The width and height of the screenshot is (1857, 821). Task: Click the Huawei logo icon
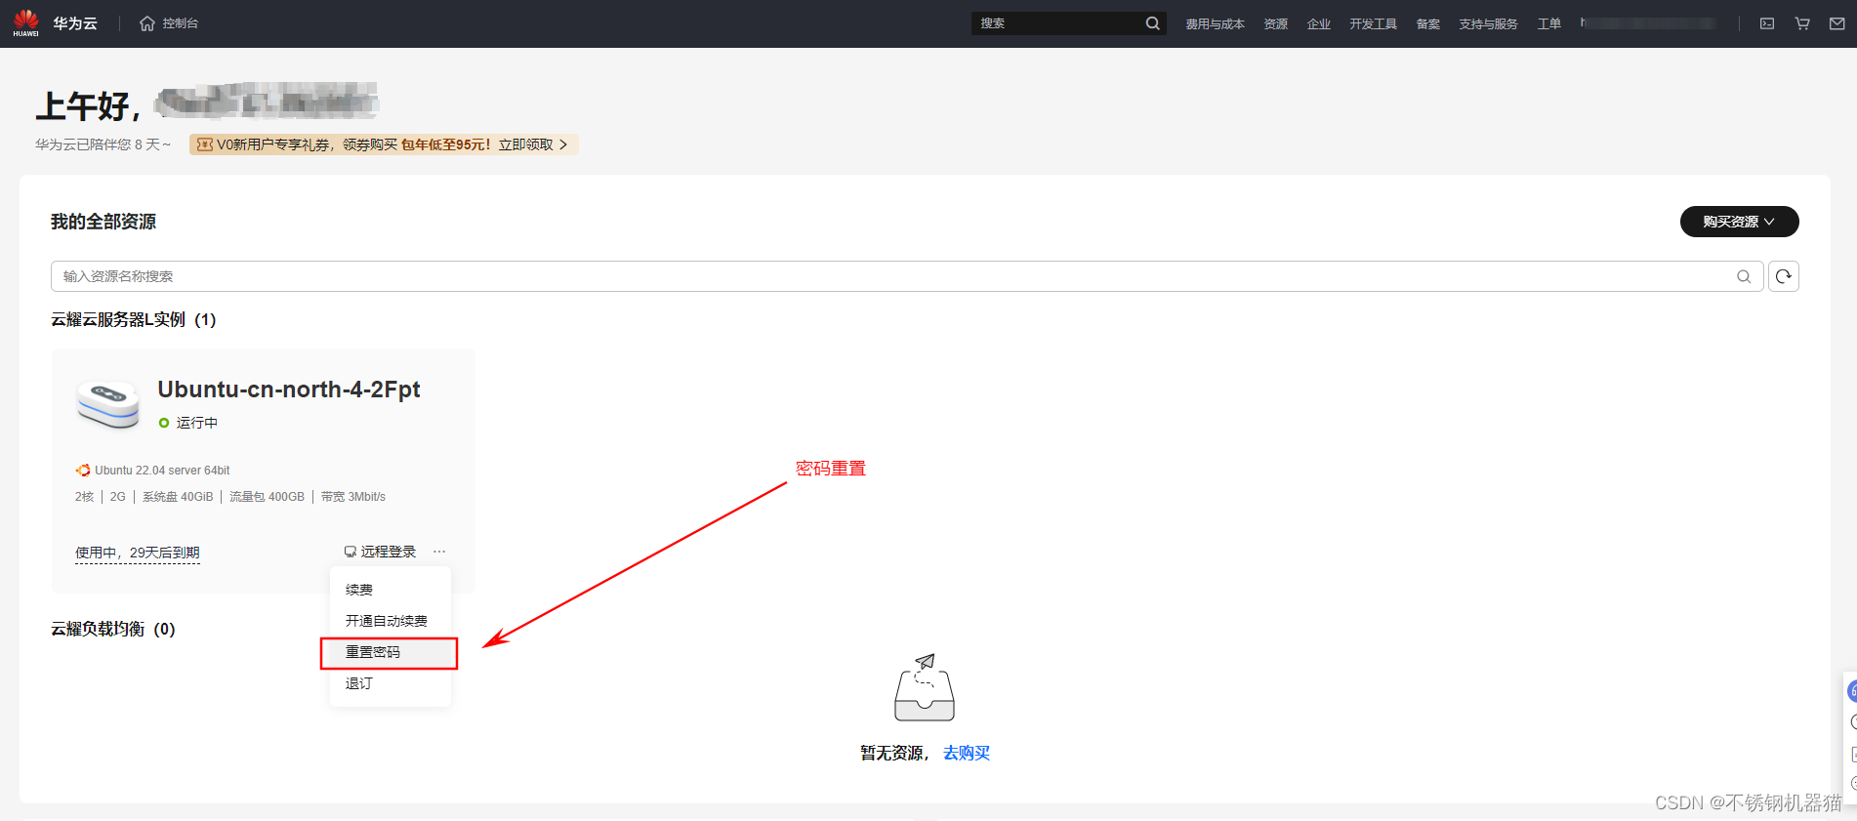point(26,22)
